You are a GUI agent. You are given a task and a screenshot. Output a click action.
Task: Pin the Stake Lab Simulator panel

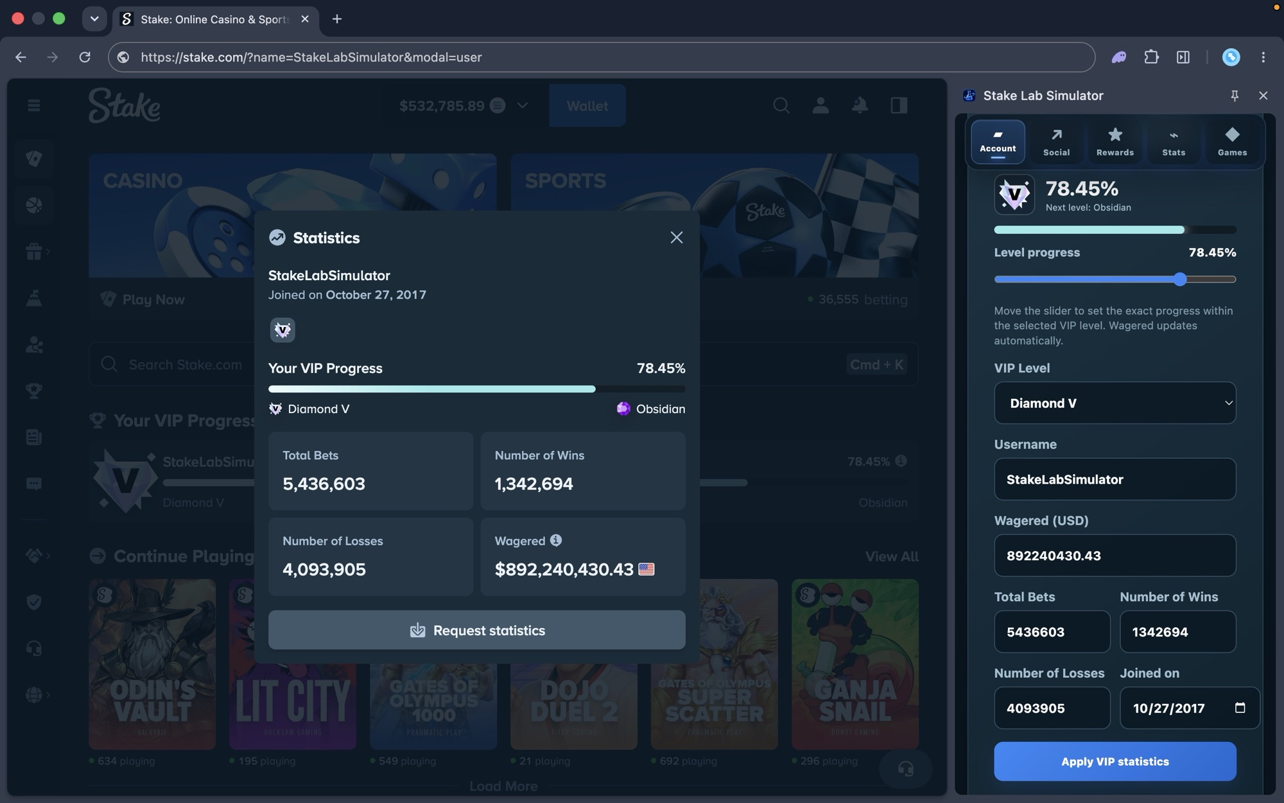(x=1234, y=96)
